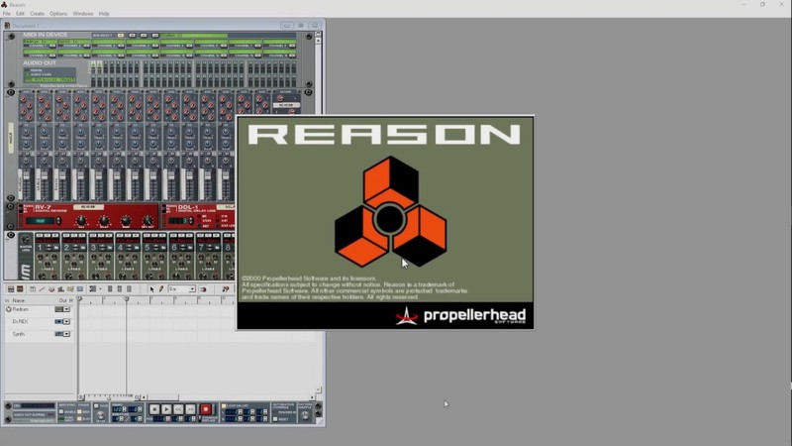Click the quantize notes icon in sequencer toolbar

click(x=226, y=289)
